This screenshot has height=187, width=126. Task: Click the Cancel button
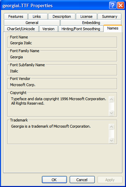click(82, 179)
